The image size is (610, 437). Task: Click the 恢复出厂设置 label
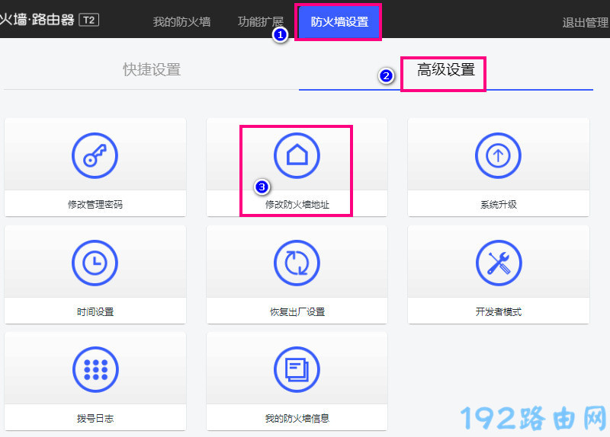click(x=297, y=311)
